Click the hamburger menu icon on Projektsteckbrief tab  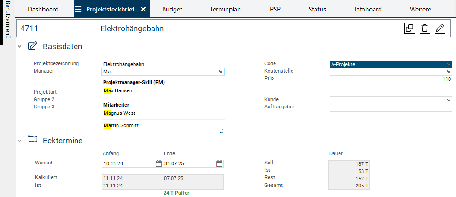(x=78, y=9)
